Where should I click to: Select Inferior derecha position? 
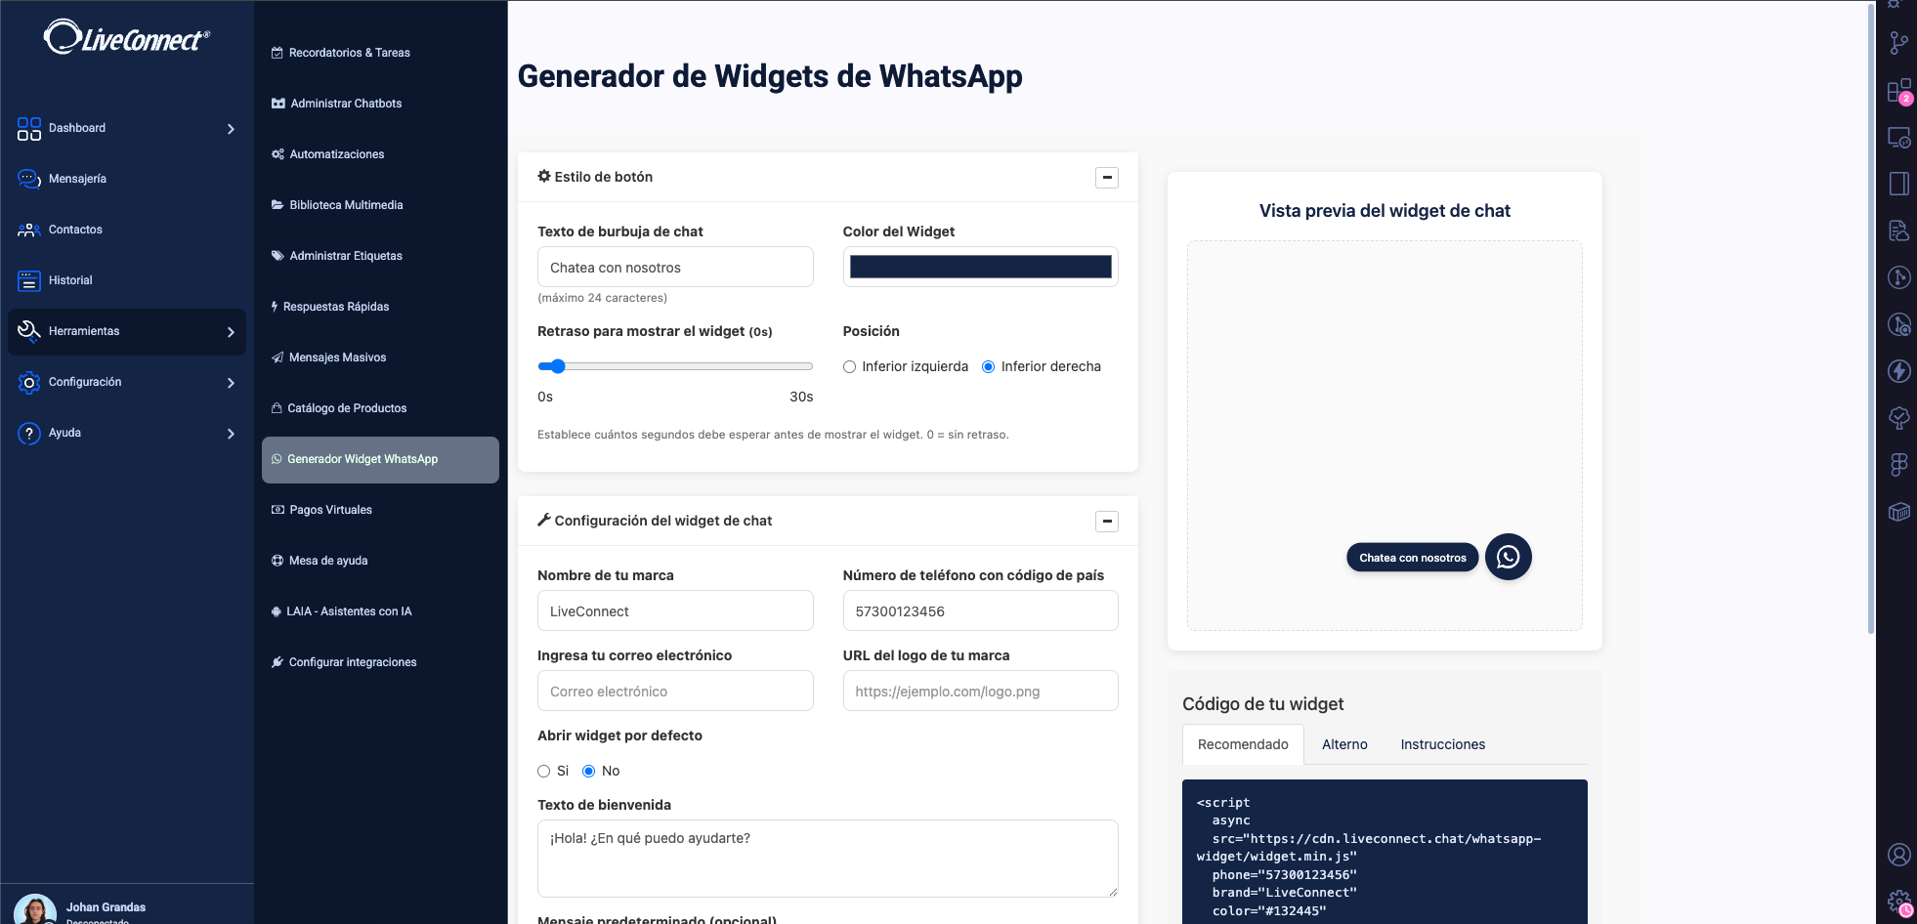[988, 367]
